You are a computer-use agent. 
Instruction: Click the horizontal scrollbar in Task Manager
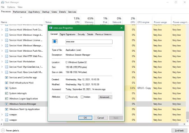(91, 124)
